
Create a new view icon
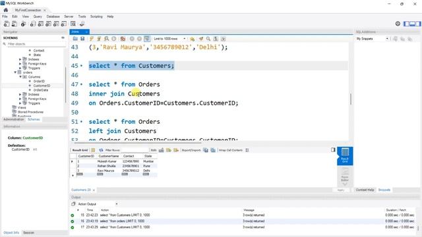(x=48, y=24)
